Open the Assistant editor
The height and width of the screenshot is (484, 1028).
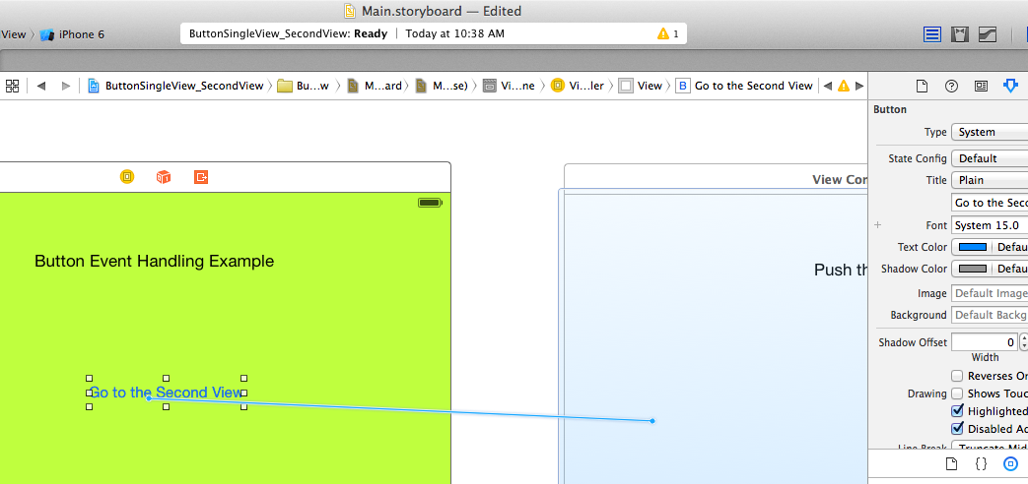pos(959,34)
